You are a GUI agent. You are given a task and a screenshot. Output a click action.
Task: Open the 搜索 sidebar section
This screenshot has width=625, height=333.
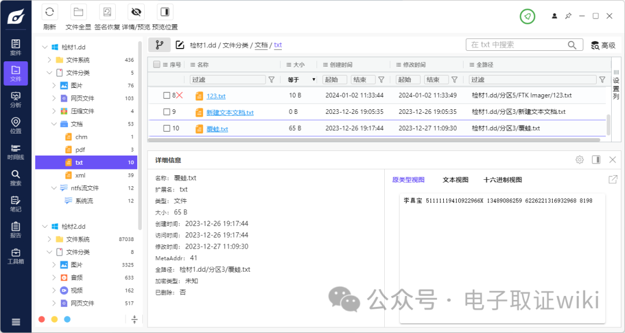[16, 177]
